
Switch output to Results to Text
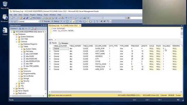[x=84, y=21]
